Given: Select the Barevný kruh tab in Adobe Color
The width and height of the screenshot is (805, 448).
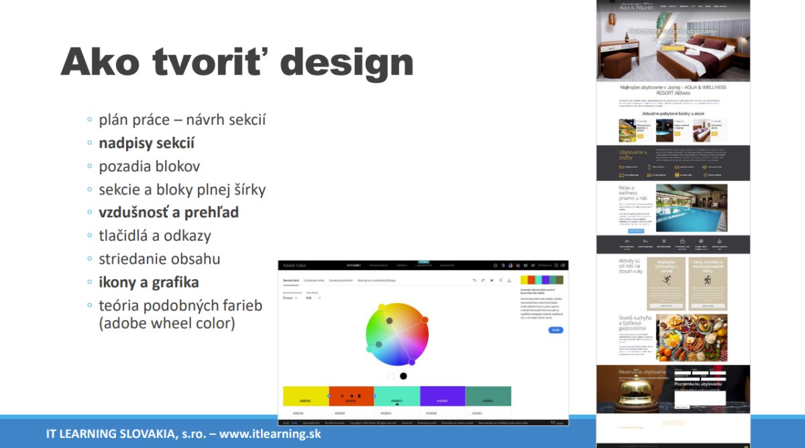Looking at the screenshot, I should pos(291,280).
